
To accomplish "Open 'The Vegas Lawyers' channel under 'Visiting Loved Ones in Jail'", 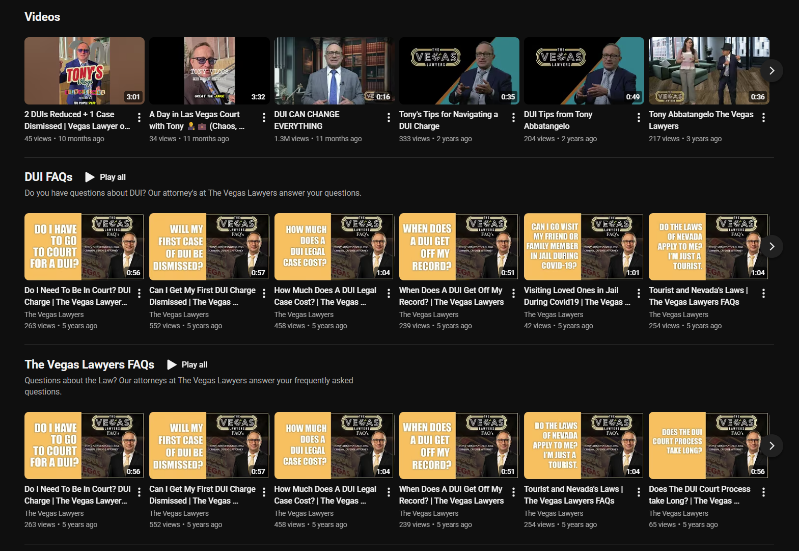I will (554, 314).
